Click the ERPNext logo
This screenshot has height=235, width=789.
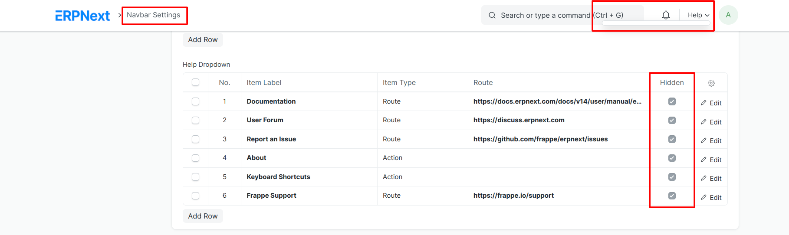pos(82,16)
